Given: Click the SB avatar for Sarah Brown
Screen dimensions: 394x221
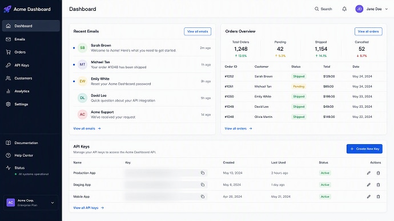Looking at the screenshot, I should coord(82,48).
